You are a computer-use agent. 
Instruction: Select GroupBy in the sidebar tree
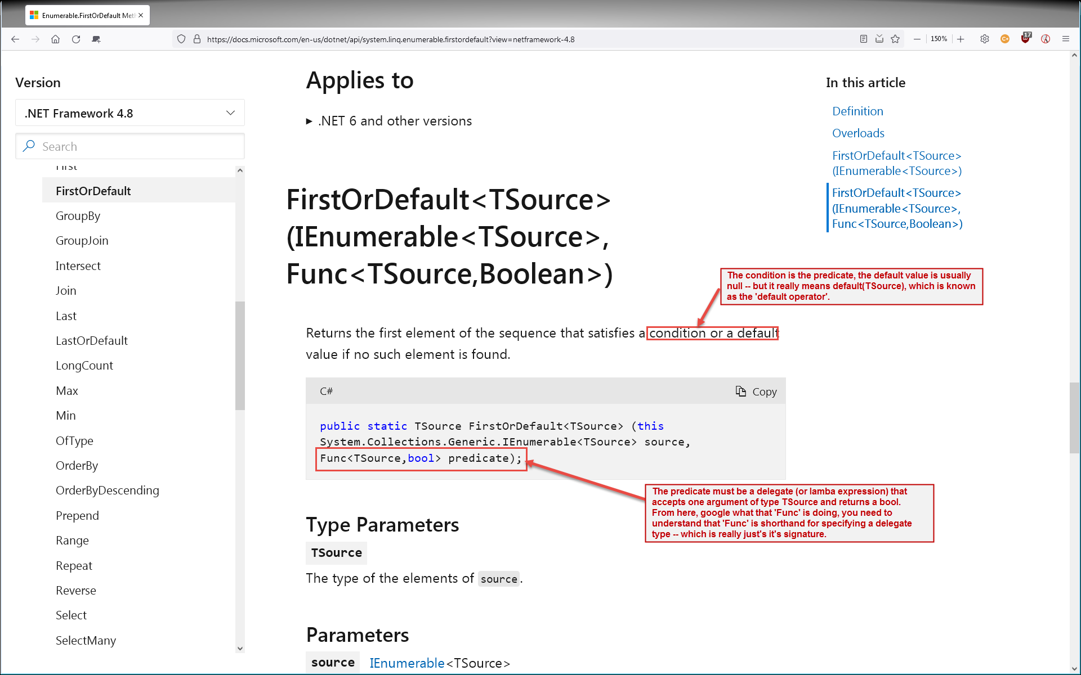(x=78, y=216)
